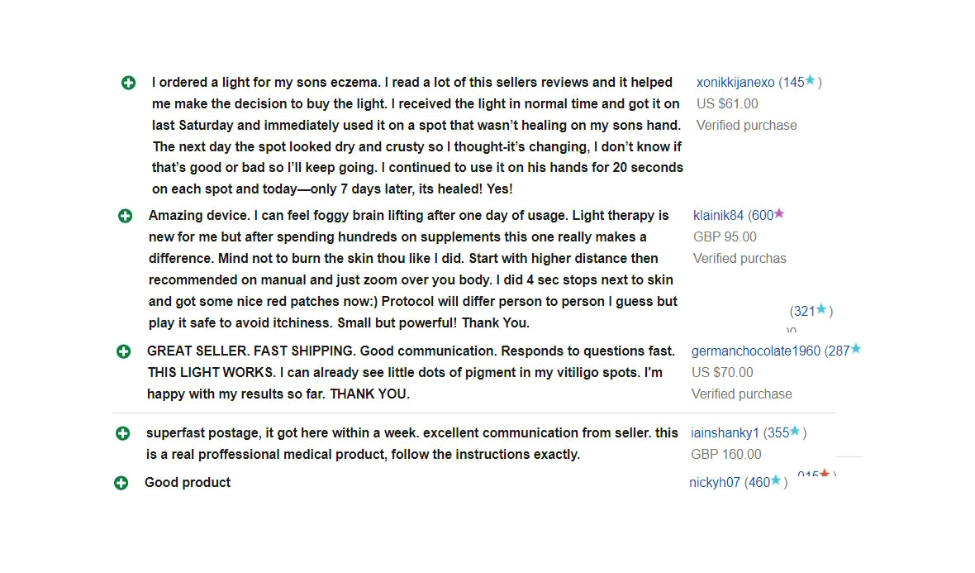Click the "Good product" review text
The height and width of the screenshot is (573, 975).
pyautogui.click(x=188, y=483)
